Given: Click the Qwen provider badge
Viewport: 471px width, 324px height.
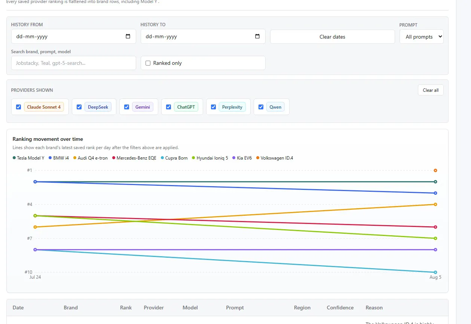Looking at the screenshot, I should [275, 107].
